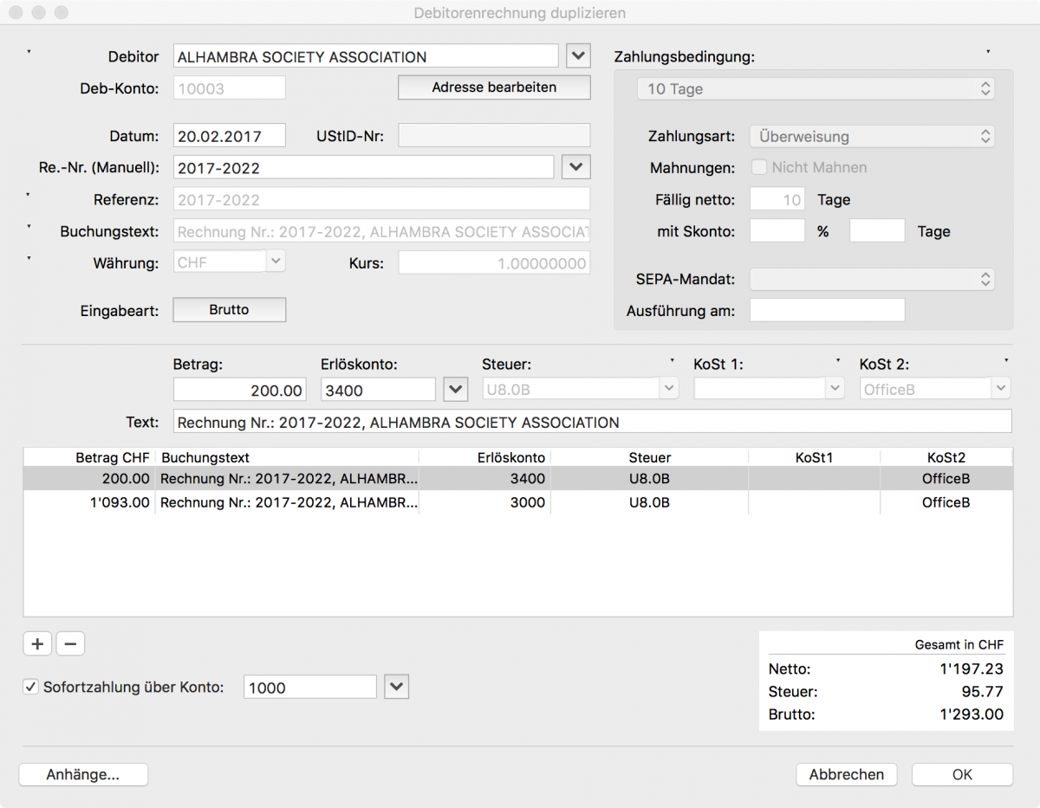Open the Debitor dropdown arrow
This screenshot has width=1040, height=808.
coord(578,56)
